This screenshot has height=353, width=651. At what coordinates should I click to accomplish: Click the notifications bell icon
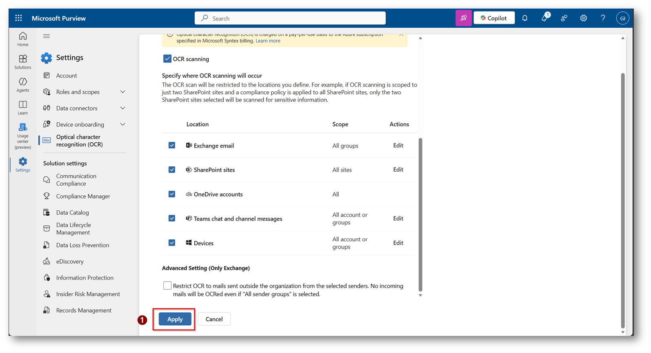coord(525,18)
